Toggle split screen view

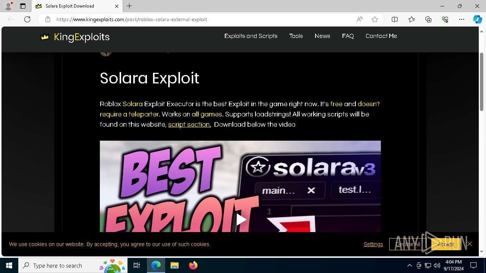click(394, 19)
